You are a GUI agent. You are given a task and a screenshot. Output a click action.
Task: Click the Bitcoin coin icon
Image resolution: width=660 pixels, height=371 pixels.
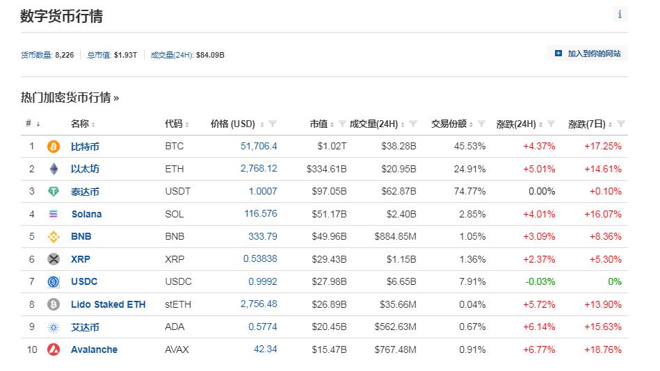point(54,147)
